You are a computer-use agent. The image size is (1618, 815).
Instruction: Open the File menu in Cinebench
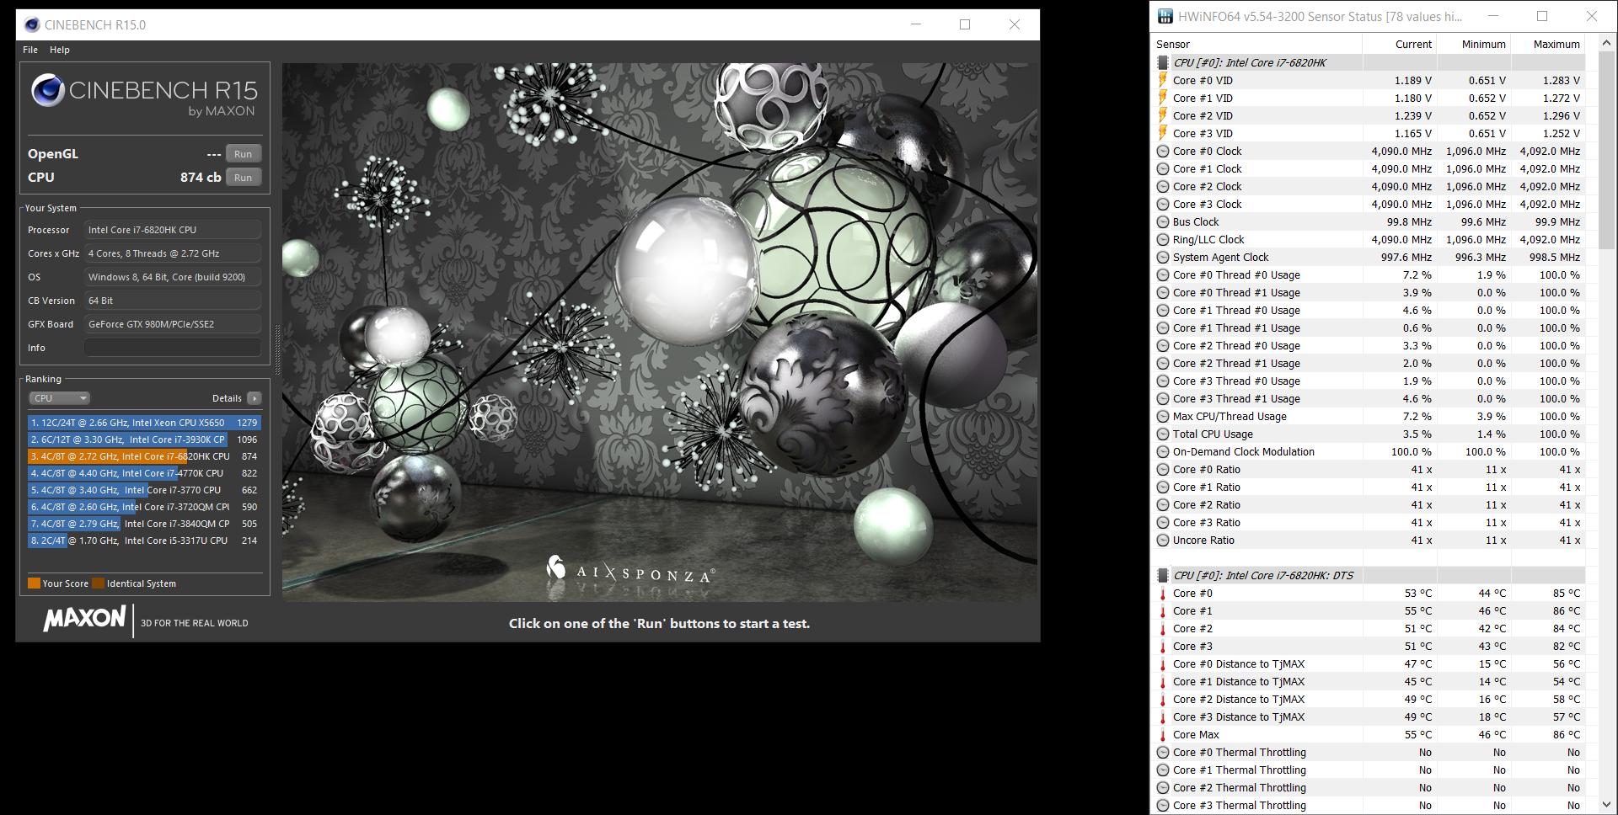point(30,50)
